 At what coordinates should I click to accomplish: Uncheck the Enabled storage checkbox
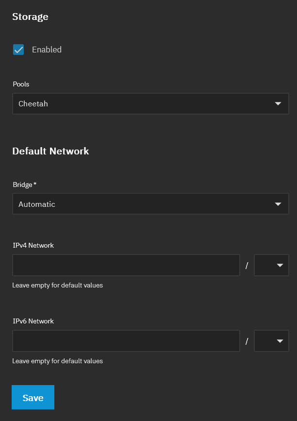click(18, 50)
